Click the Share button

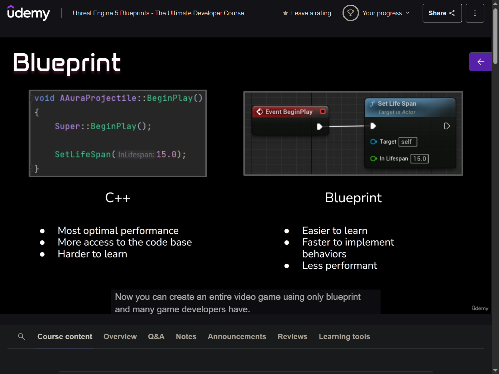[442, 13]
